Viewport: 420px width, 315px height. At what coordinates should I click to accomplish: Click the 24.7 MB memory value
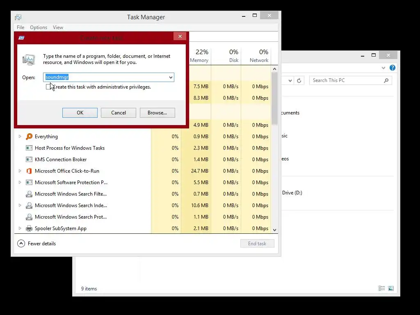click(x=200, y=171)
